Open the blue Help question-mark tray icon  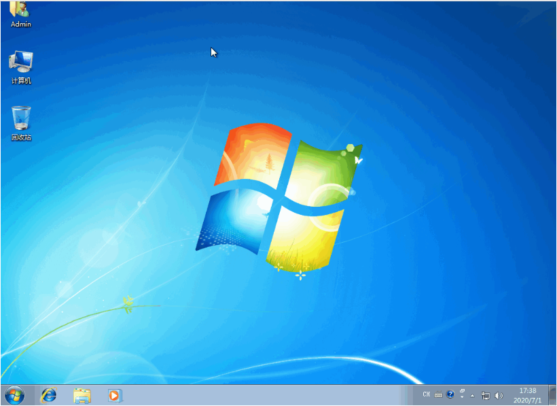(450, 394)
